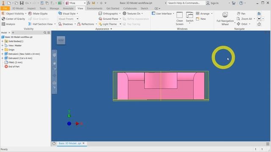Switch to the 3D Model tab
The width and height of the screenshot is (271, 152).
click(18, 8)
